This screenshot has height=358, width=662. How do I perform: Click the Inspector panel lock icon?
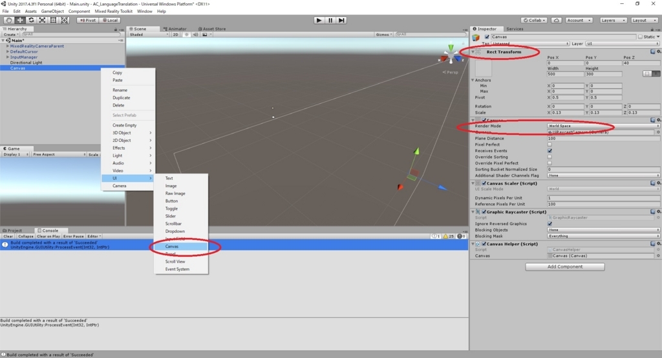652,29
